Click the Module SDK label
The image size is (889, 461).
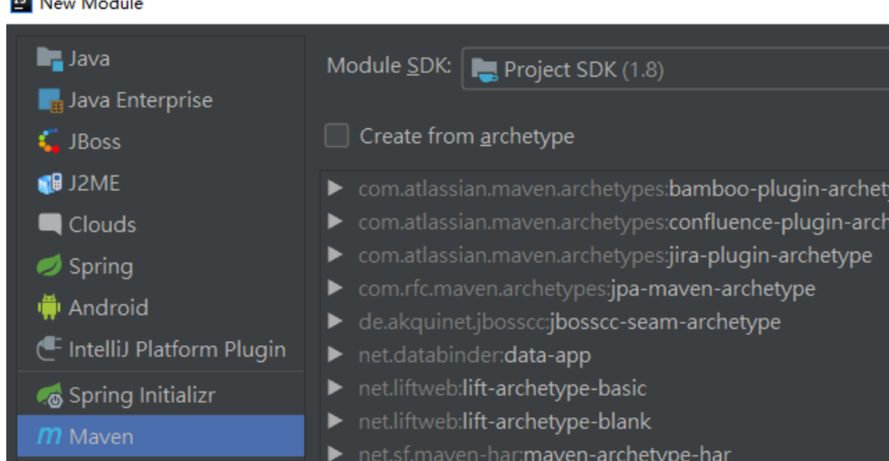coord(389,67)
